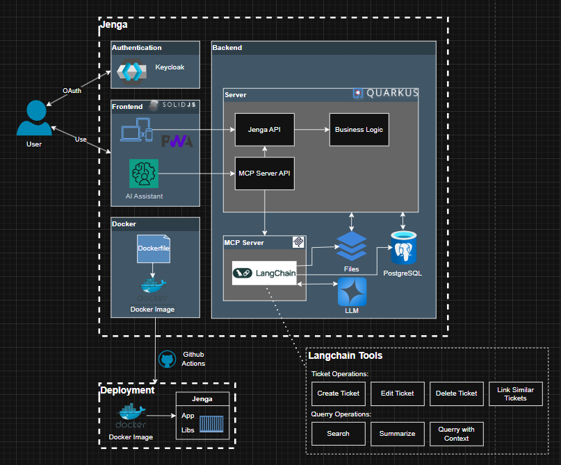Select the Create Ticket tool box
Screen dimensions: 561x465
tap(338, 394)
